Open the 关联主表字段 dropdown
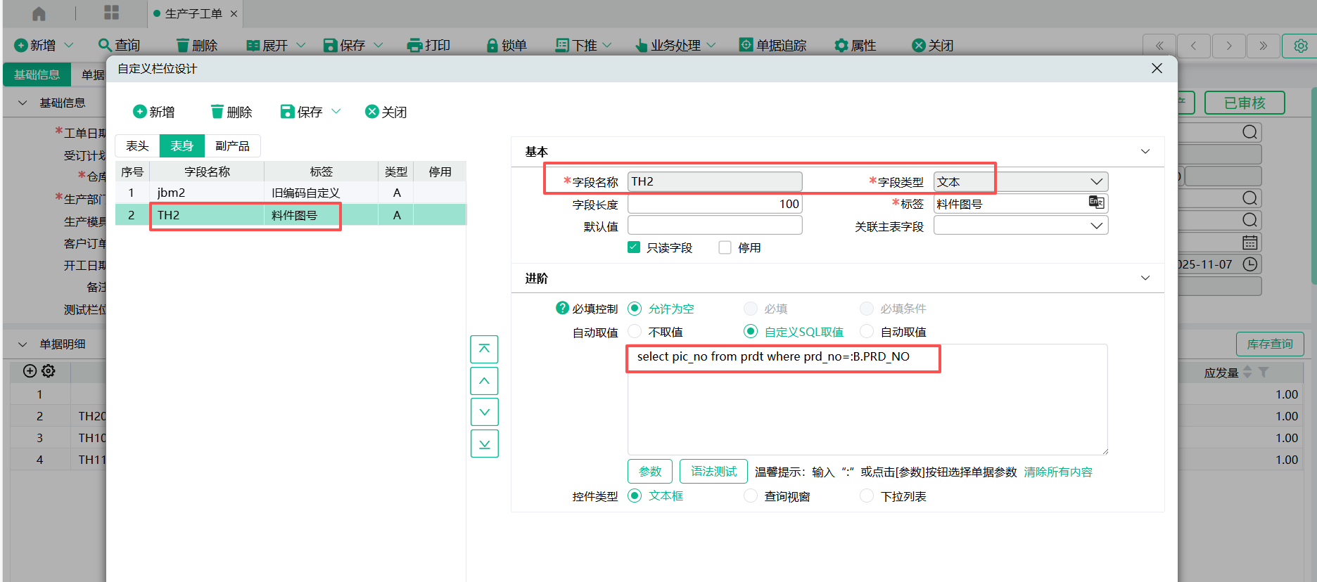 pyautogui.click(x=1095, y=226)
